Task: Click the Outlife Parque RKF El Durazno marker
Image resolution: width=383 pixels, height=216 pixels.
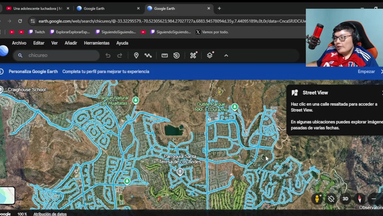Action: click(235, 106)
